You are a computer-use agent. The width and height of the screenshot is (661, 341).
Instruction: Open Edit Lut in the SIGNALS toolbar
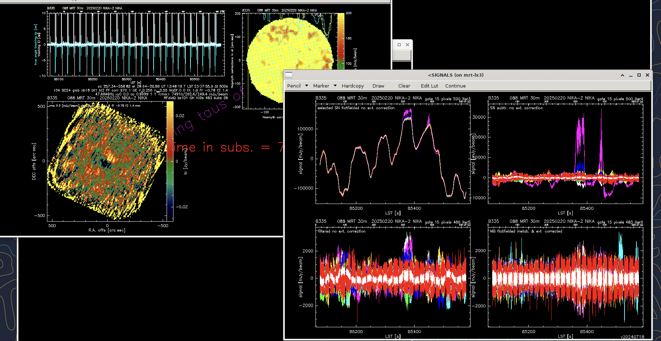click(429, 86)
